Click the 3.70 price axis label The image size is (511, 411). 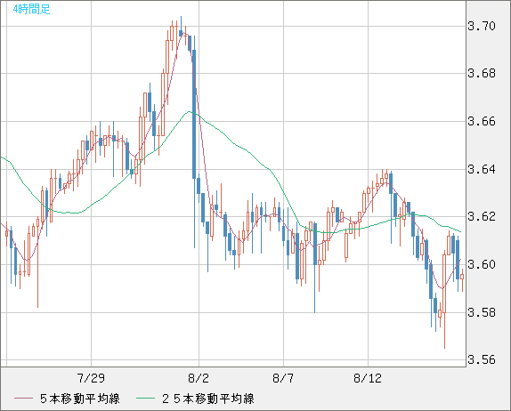(482, 26)
